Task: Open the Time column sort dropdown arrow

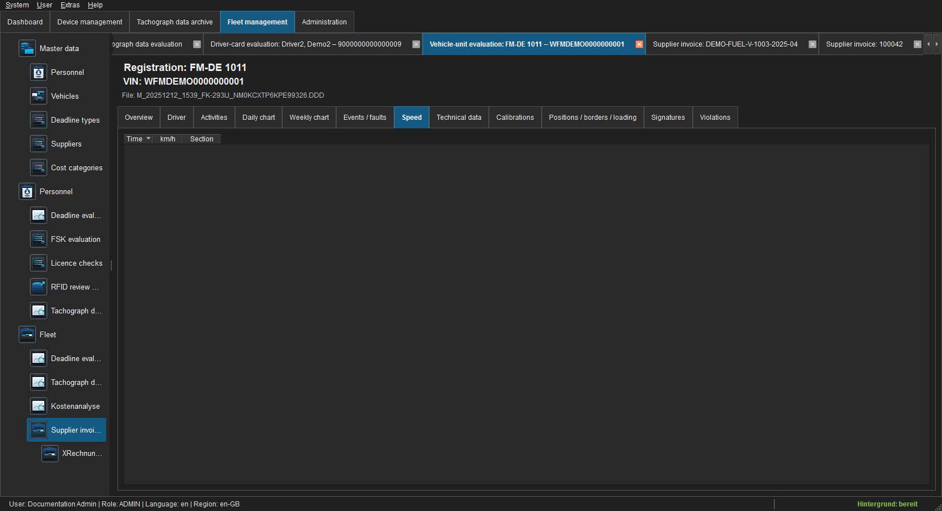Action: point(149,139)
